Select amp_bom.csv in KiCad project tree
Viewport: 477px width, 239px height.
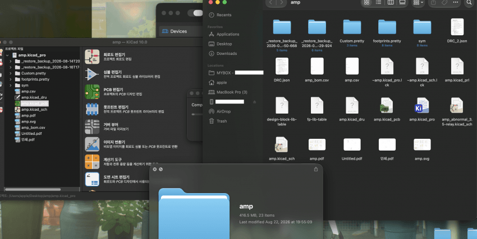coord(33,128)
